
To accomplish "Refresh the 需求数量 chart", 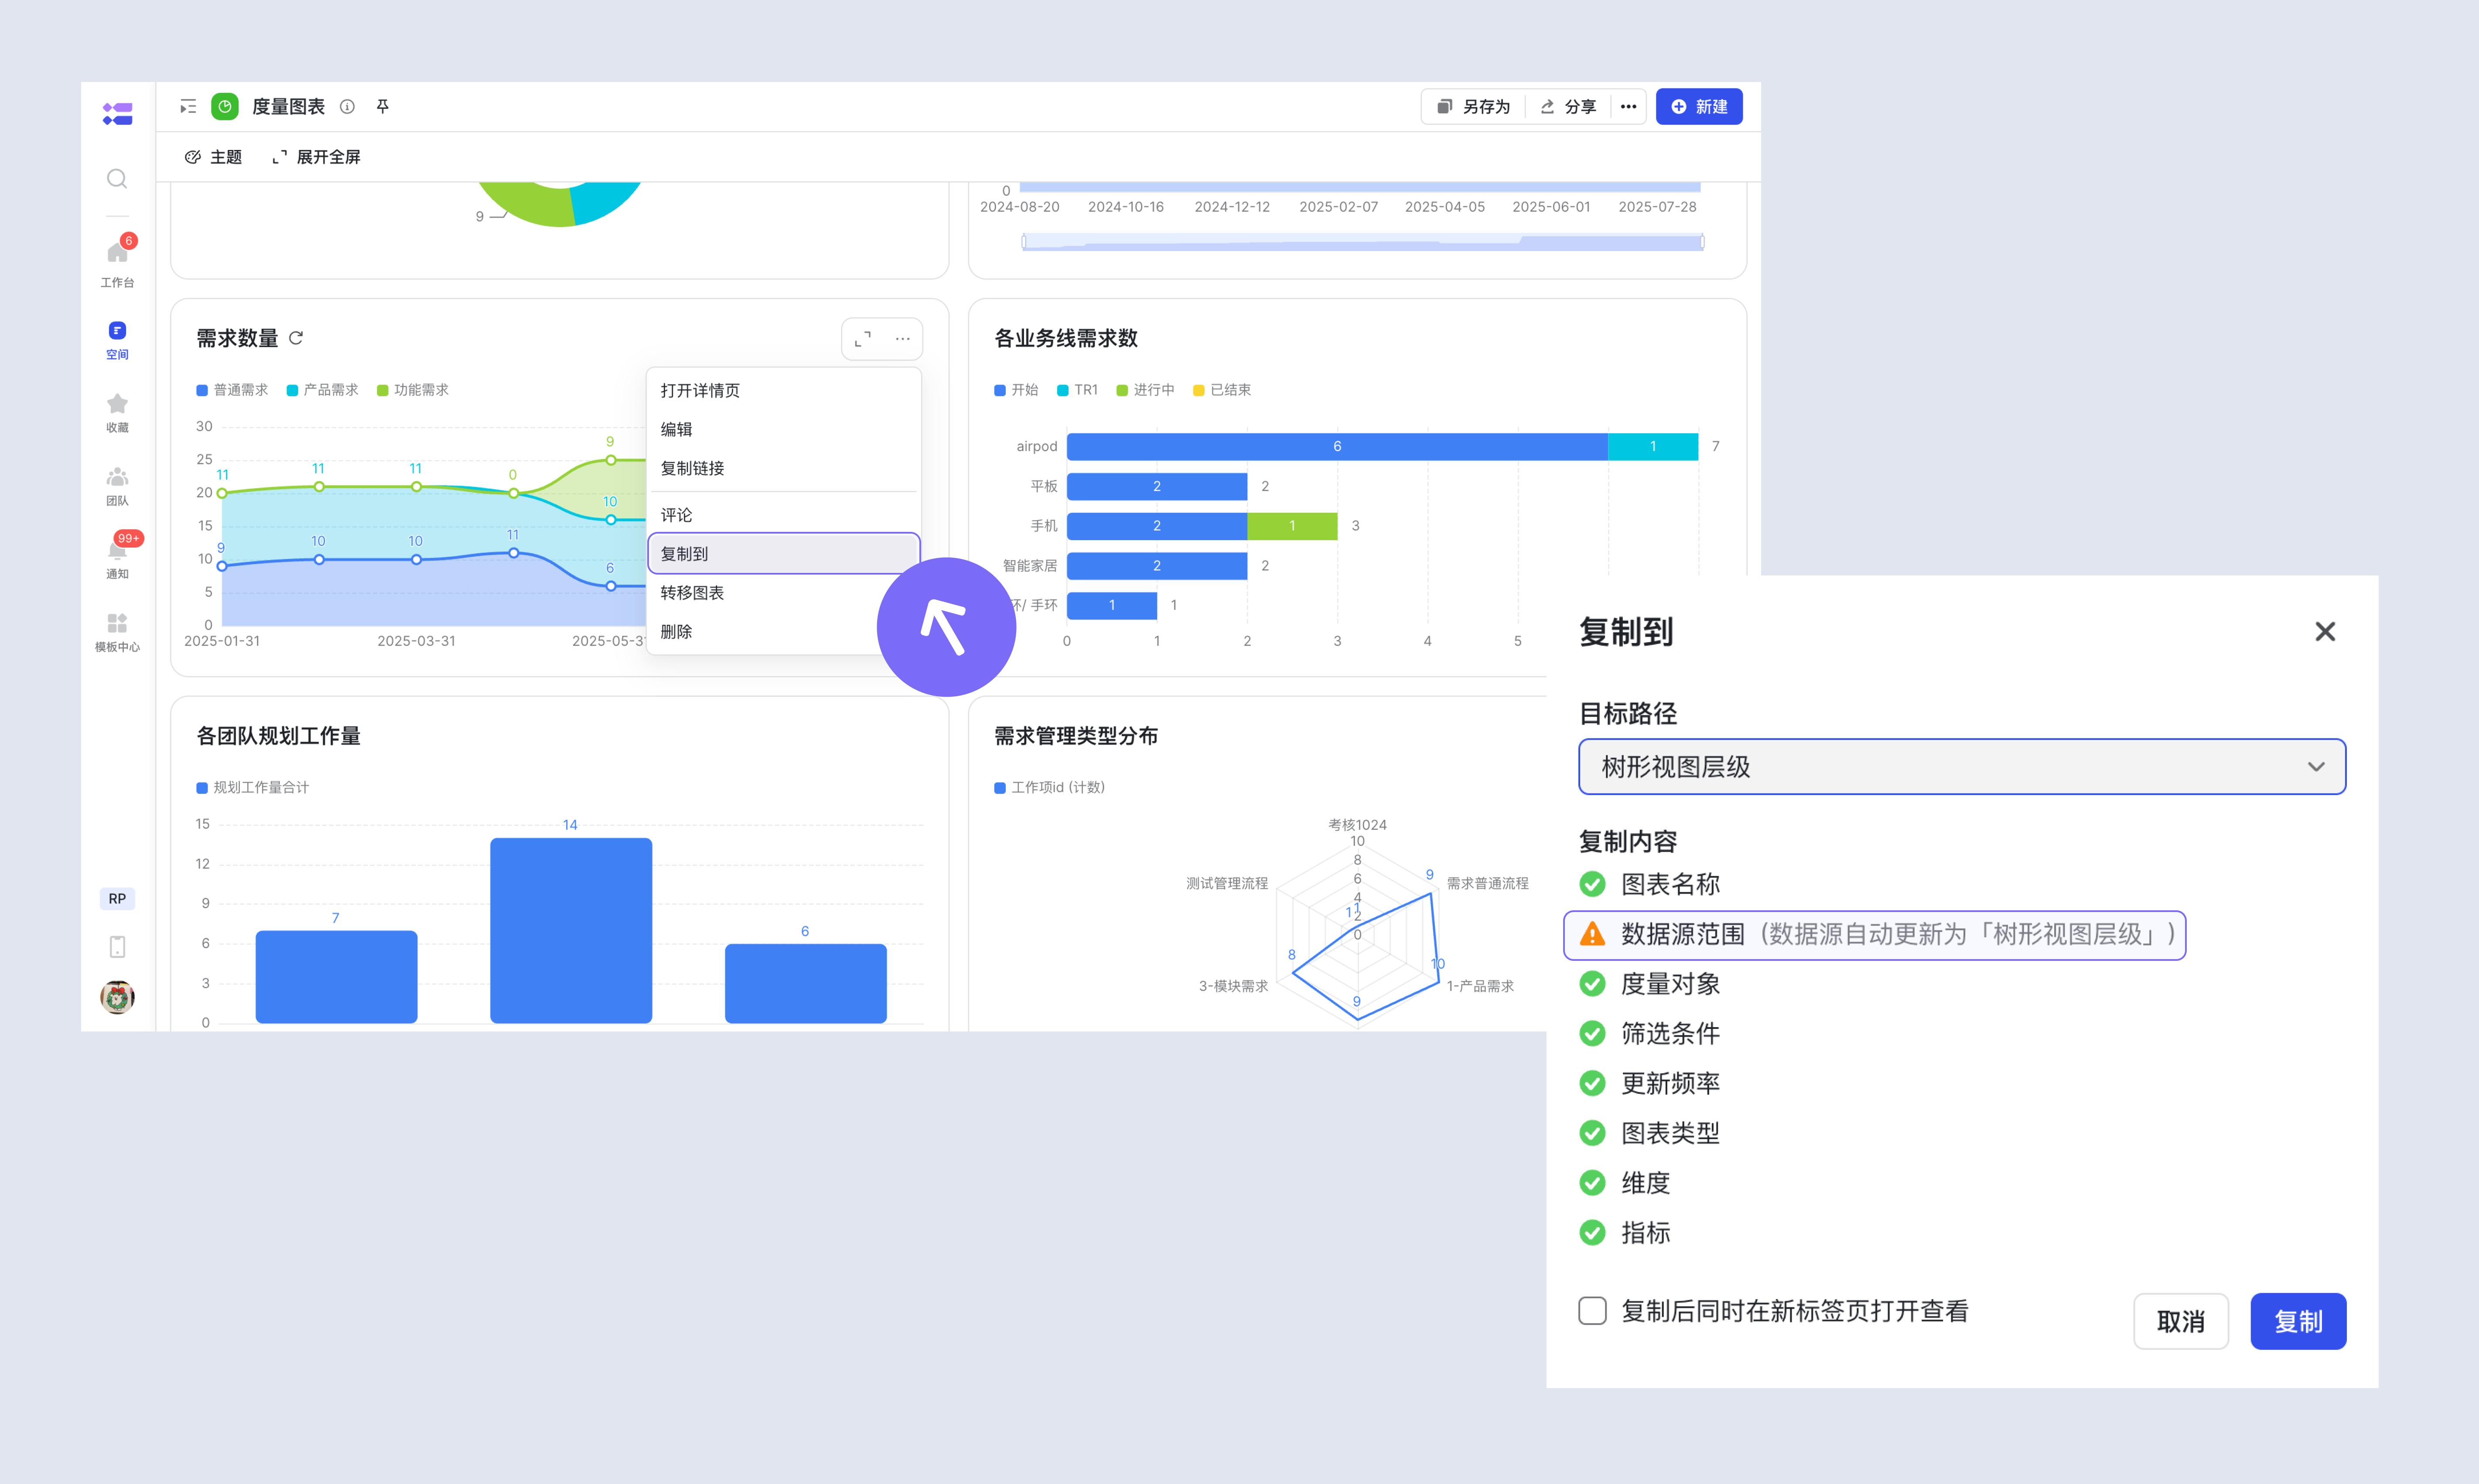I will coord(296,338).
